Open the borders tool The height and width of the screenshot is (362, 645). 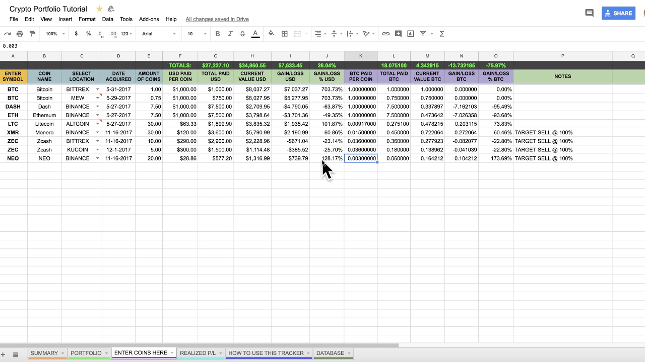click(x=285, y=34)
